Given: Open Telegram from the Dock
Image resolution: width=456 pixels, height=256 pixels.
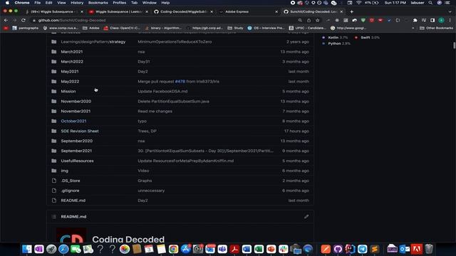Looking at the screenshot, I should (x=363, y=249).
